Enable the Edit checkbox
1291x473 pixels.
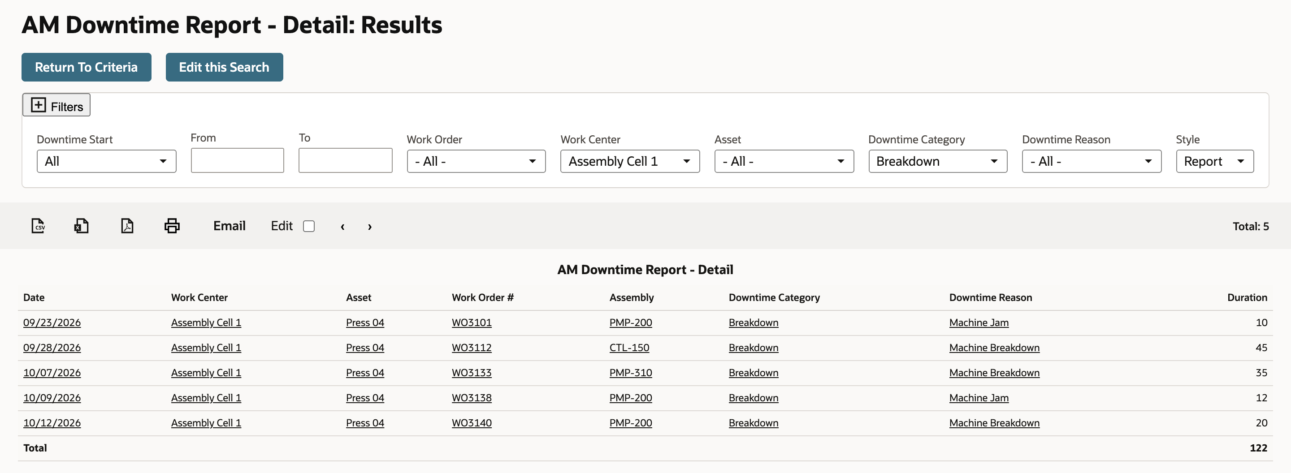(x=309, y=226)
